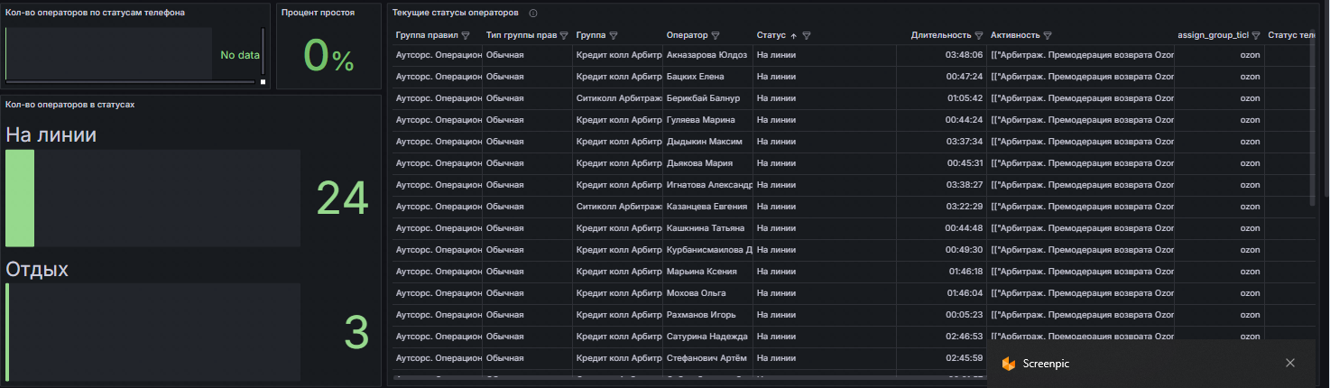The image size is (1330, 388).
Task: Select operator cell Гуляева Марина
Action: (707, 120)
